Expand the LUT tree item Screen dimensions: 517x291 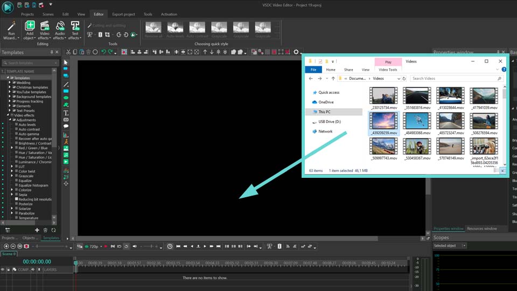tap(12, 167)
